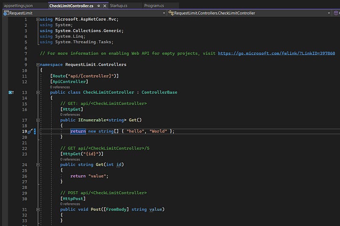The height and width of the screenshot is (226, 340).
Task: Open the Program.cs tab
Action: [154, 6]
